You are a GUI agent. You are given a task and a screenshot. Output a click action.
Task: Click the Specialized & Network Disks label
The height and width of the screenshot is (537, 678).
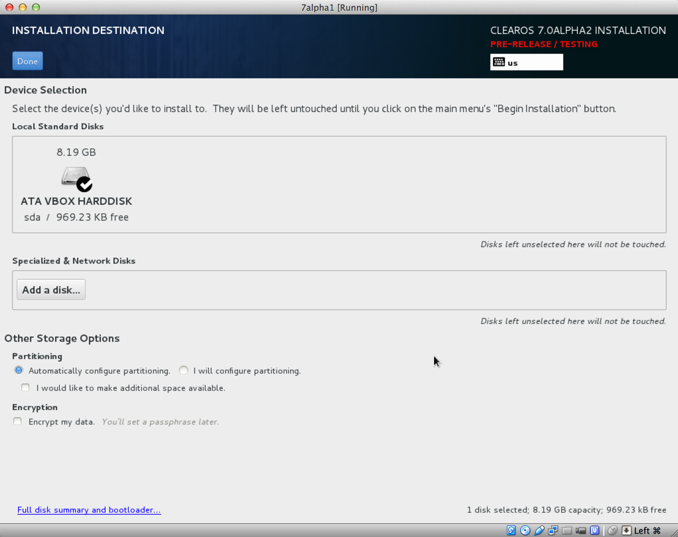click(74, 261)
